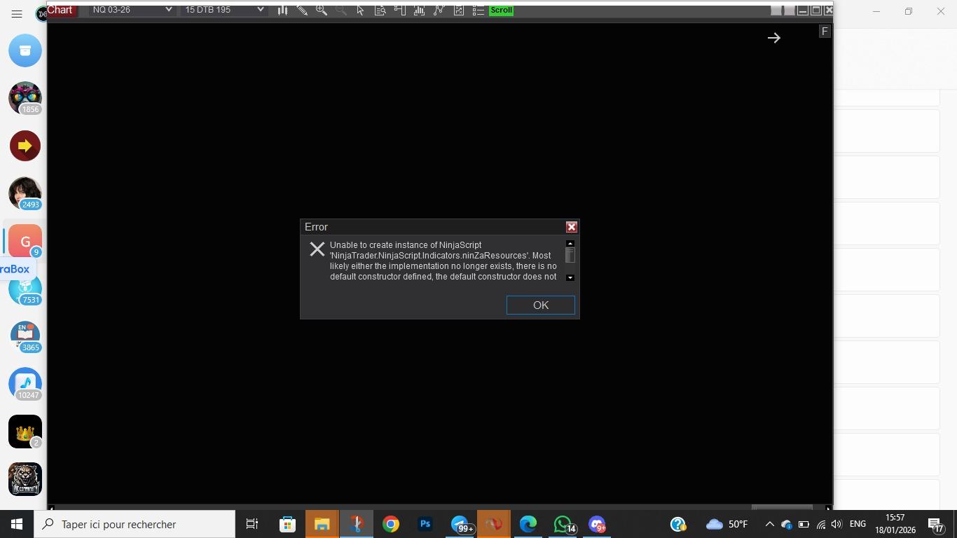This screenshot has width=957, height=538.
Task: Open the 15 DTB 195 interval dropdown
Action: [x=223, y=10]
